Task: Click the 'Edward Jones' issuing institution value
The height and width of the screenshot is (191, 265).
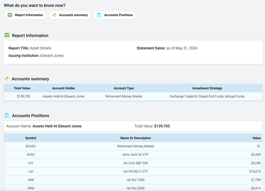Action: [52, 56]
